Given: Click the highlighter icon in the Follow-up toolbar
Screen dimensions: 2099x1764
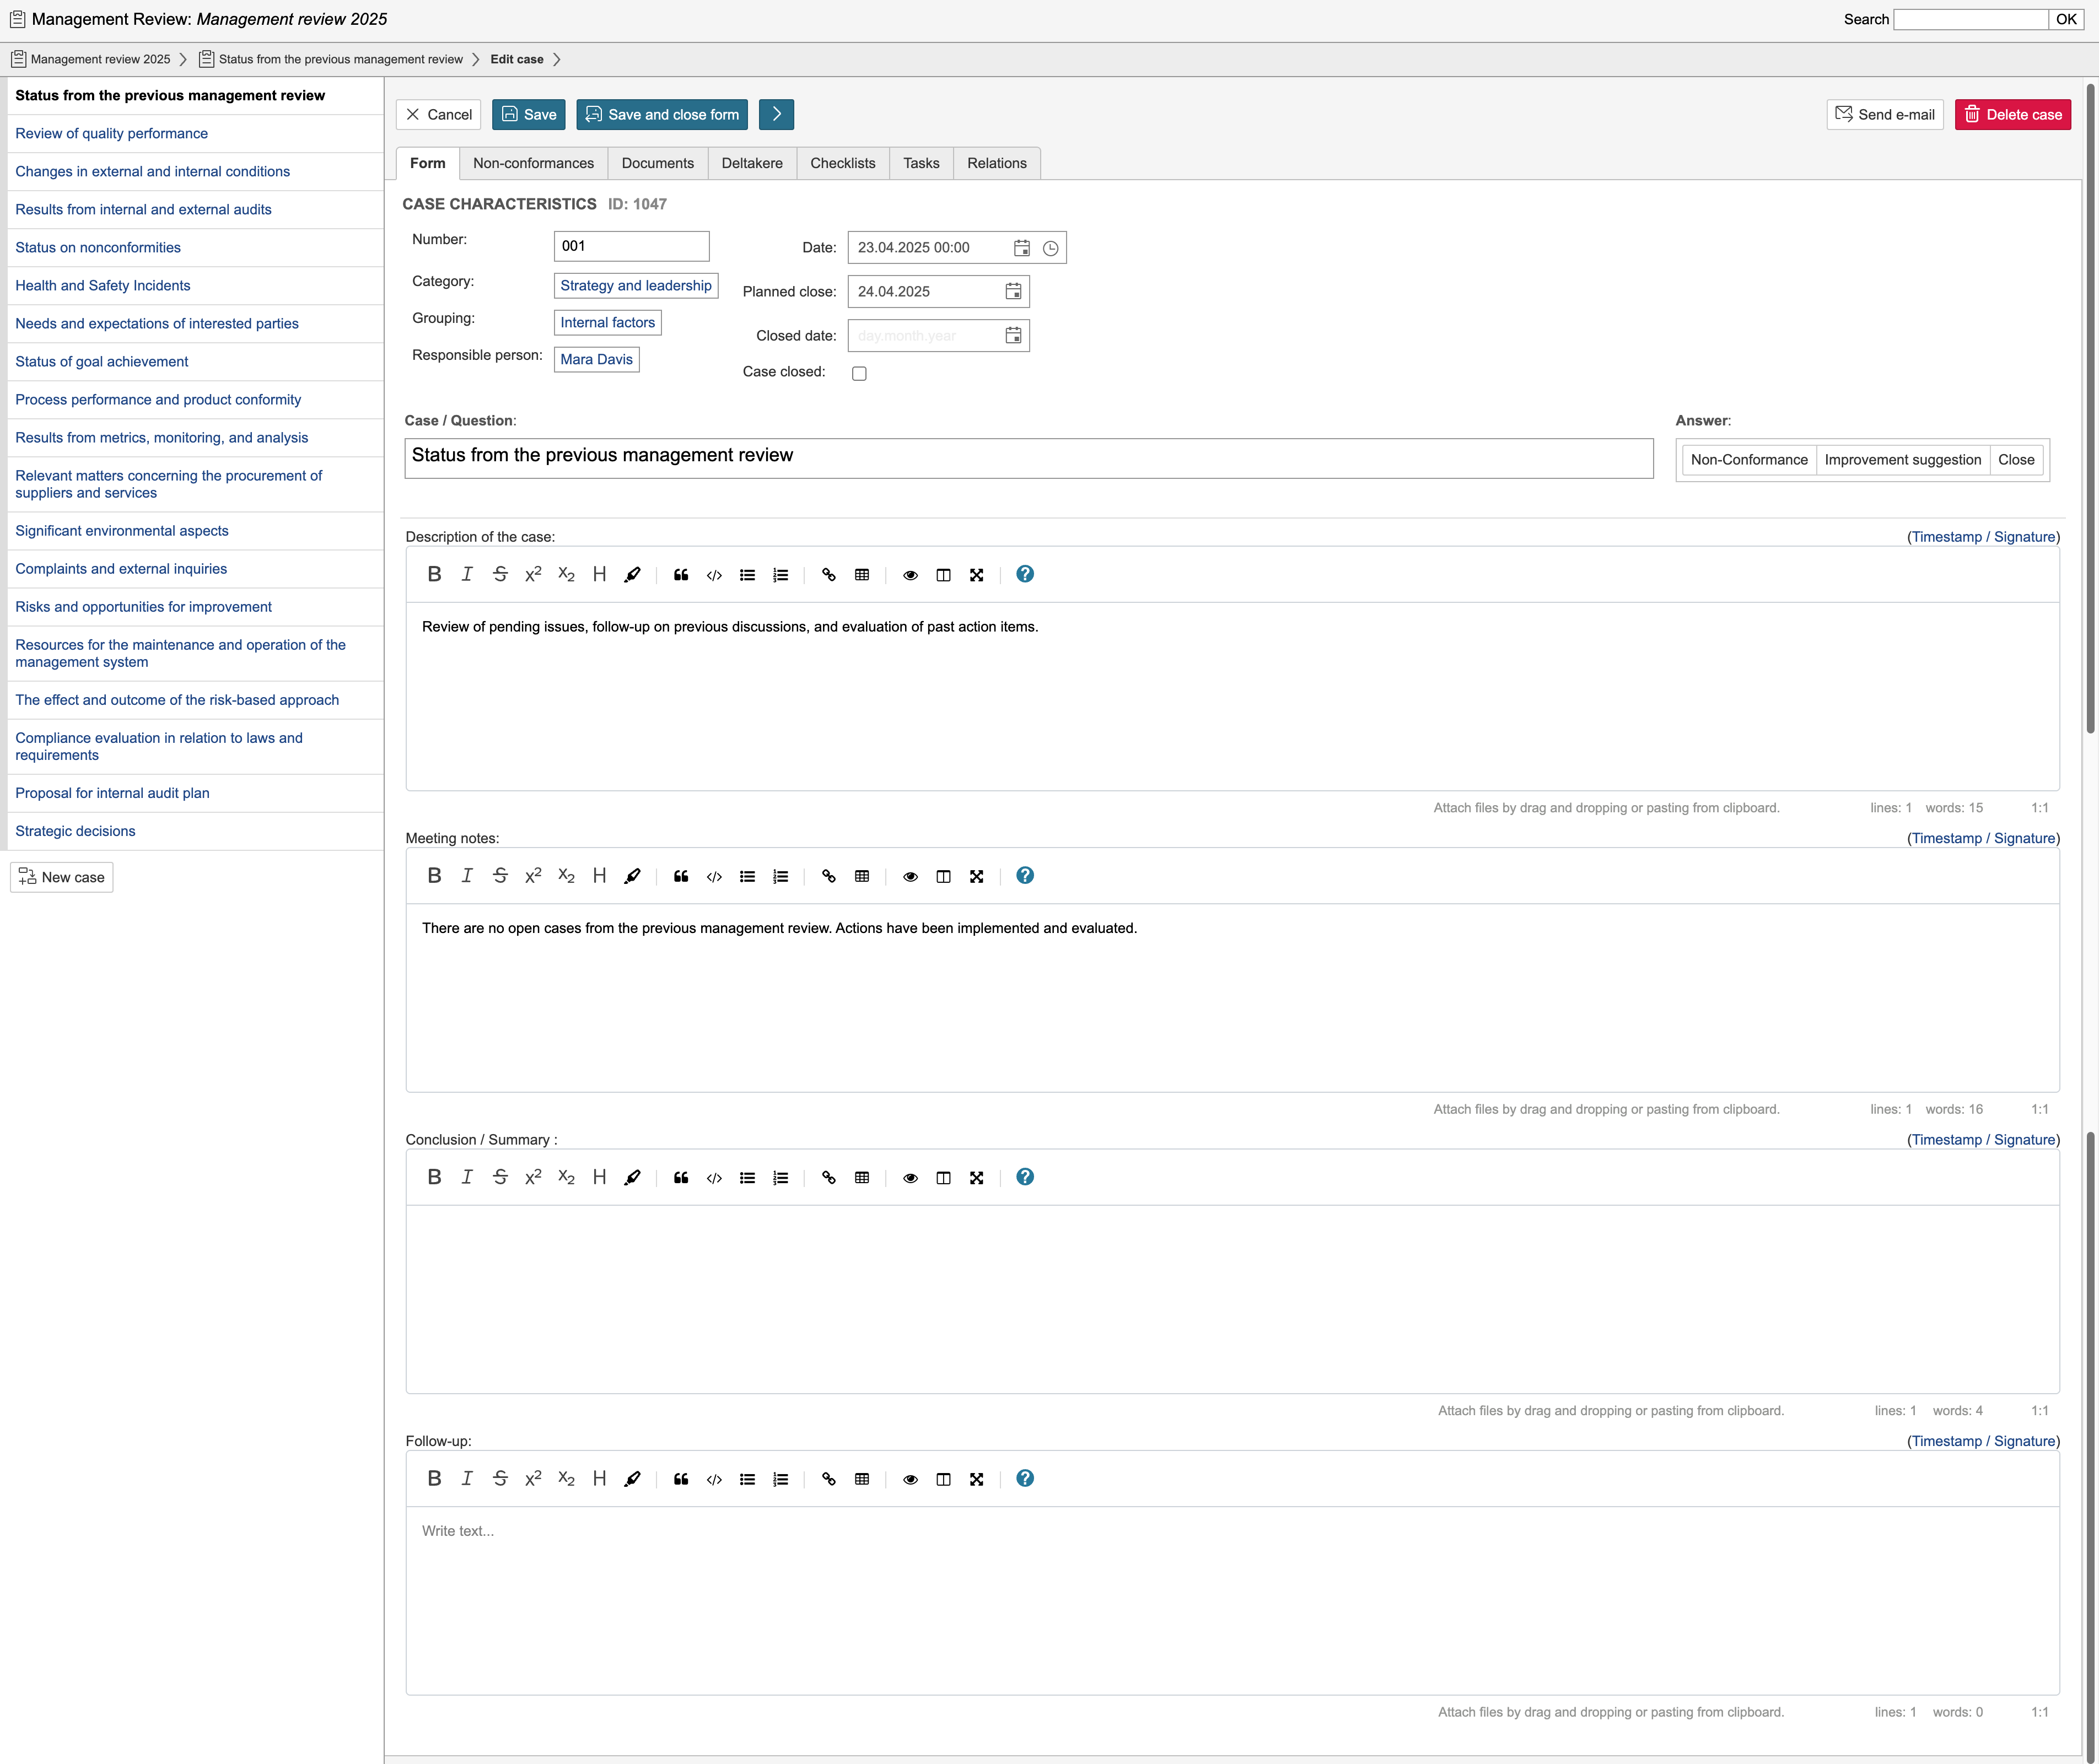Looking at the screenshot, I should (x=632, y=1479).
